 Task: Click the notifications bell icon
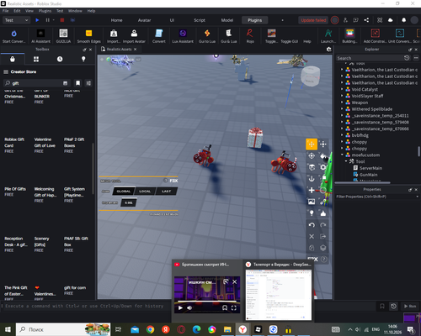point(403,20)
